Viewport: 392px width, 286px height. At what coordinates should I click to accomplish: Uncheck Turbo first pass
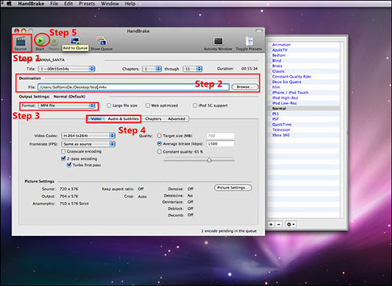pyautogui.click(x=69, y=165)
